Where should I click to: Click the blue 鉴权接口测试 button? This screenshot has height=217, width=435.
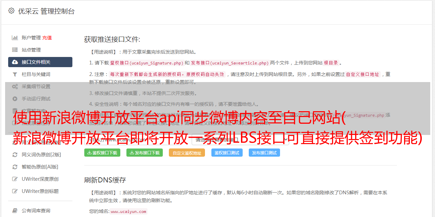tap(227, 153)
